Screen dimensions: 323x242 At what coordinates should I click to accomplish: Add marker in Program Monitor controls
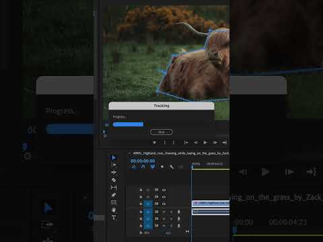(154, 143)
